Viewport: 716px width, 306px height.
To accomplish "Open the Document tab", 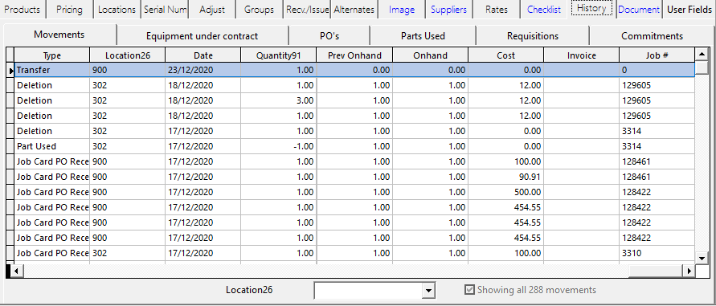I will point(639,10).
